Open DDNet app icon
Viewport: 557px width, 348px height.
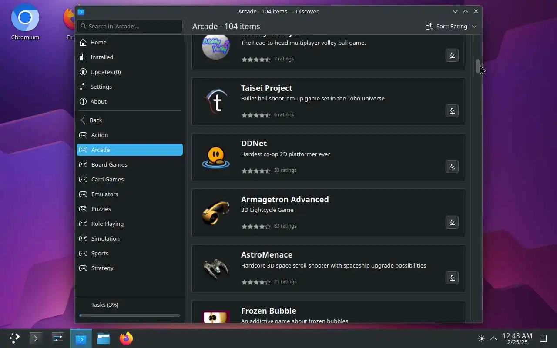tap(216, 157)
